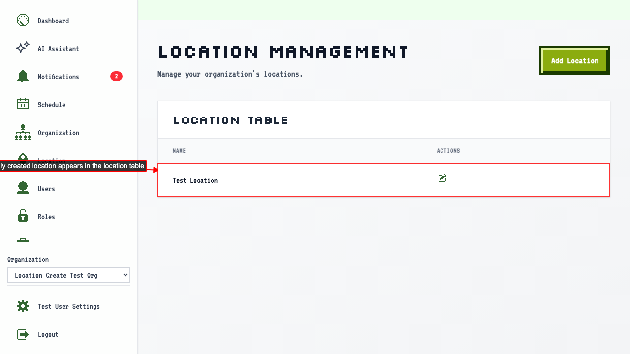Image resolution: width=630 pixels, height=354 pixels.
Task: Open the Users menu entry
Action: click(46, 189)
